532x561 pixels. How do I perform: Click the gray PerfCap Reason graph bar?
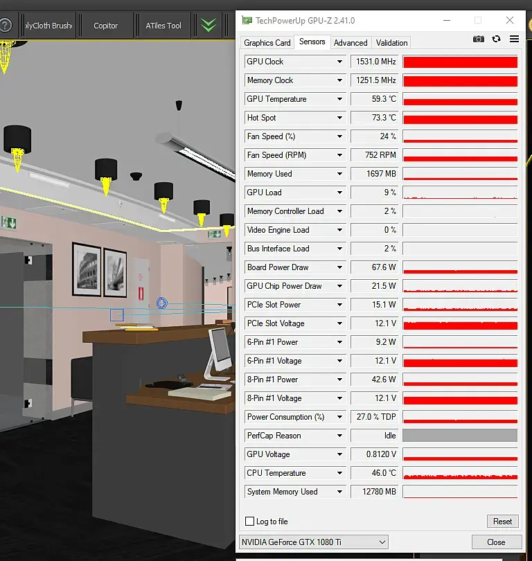460,436
